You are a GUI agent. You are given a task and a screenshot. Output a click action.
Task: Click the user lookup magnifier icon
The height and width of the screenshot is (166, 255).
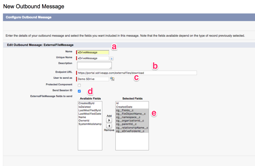click(x=112, y=79)
